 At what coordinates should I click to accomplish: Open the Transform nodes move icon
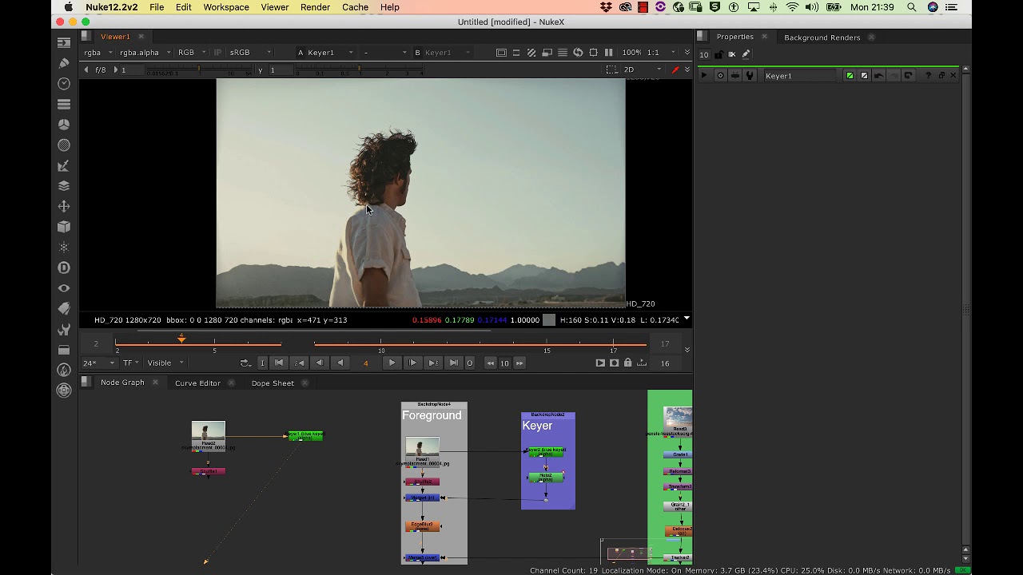tap(64, 206)
